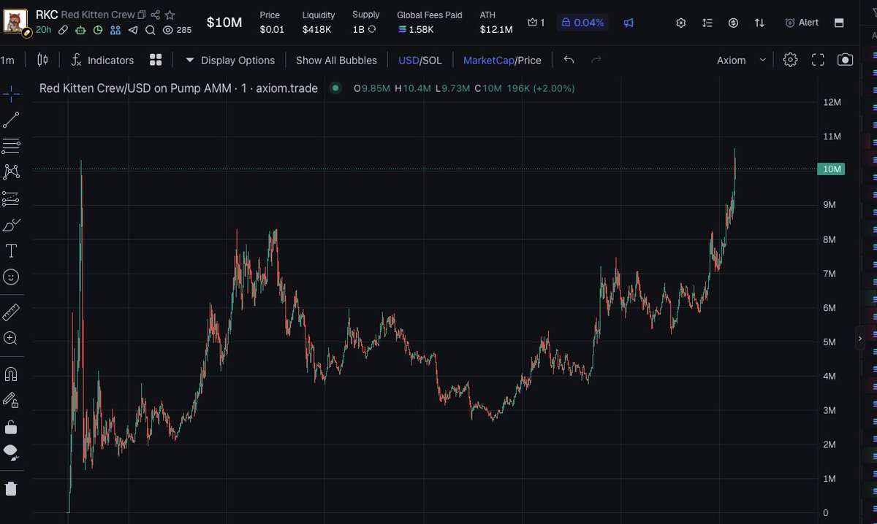Undo the last chart action
This screenshot has width=877, height=524.
click(569, 60)
